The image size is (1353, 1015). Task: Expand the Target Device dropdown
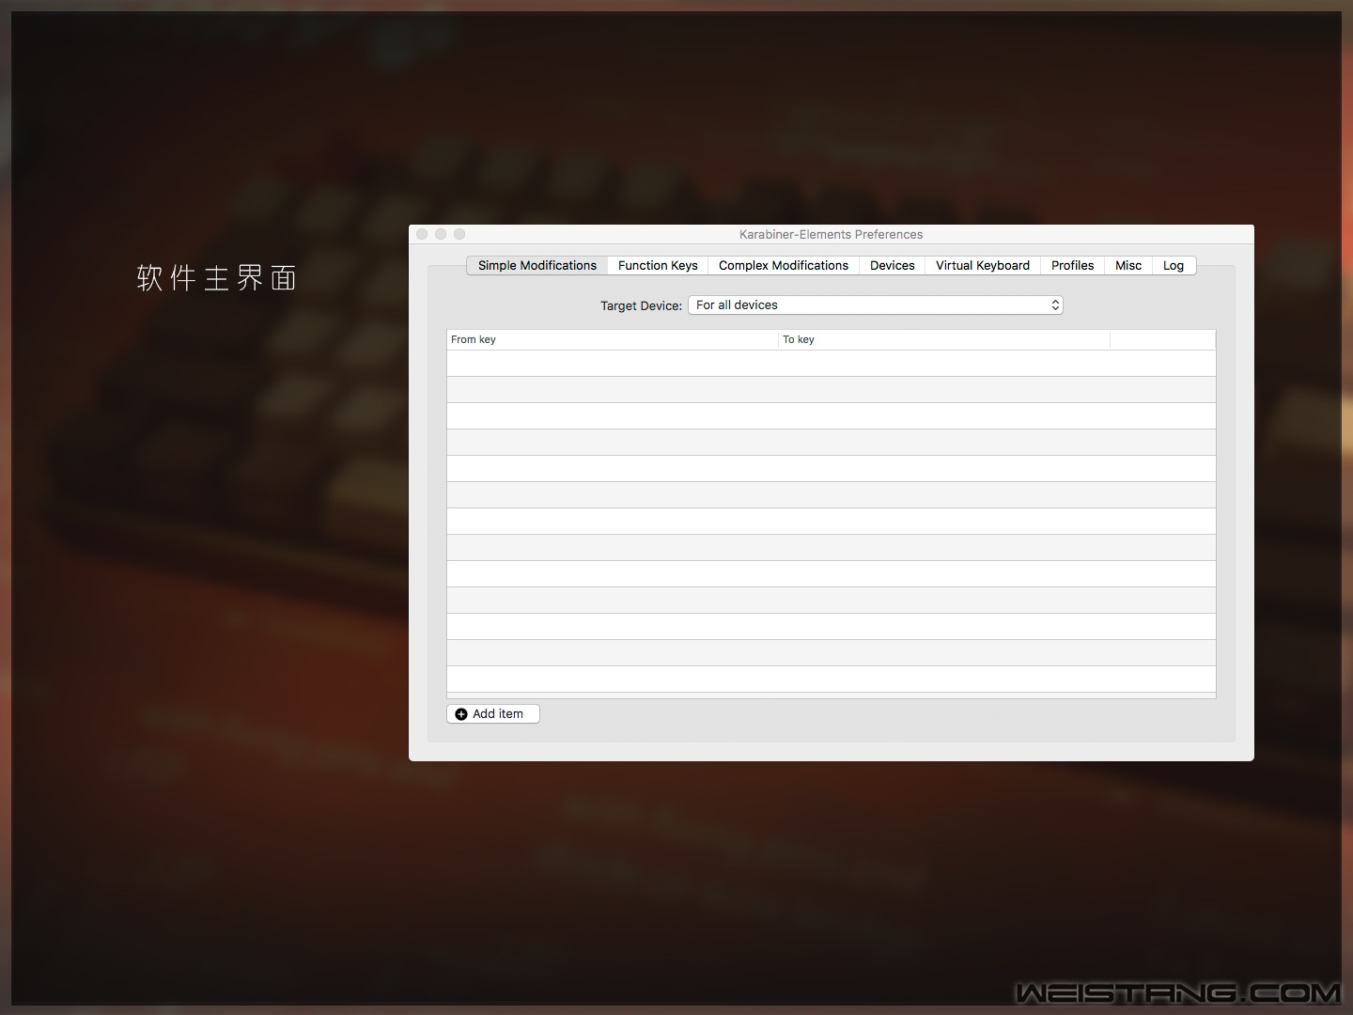click(x=875, y=305)
